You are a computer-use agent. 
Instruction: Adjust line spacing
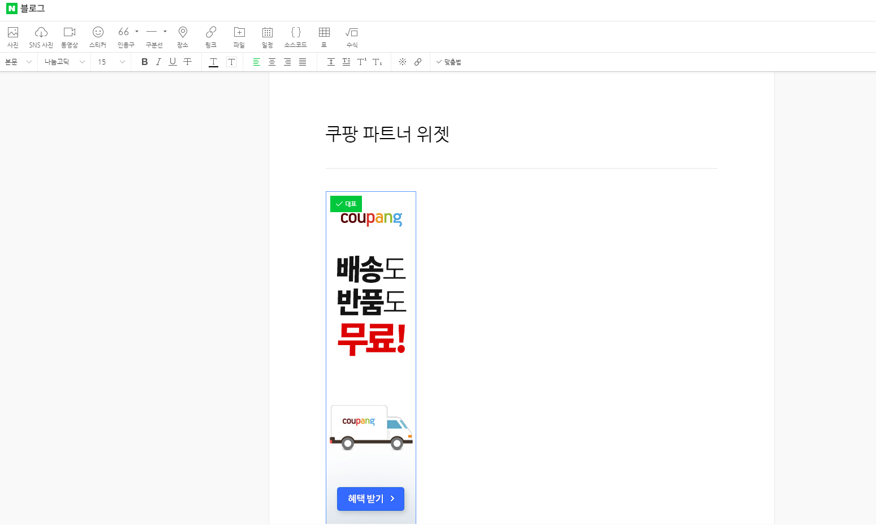pyautogui.click(x=331, y=62)
